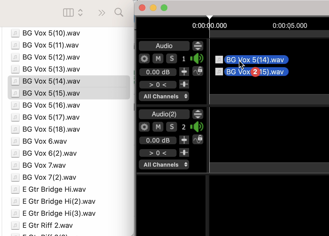Image resolution: width=329 pixels, height=236 pixels.
Task: Click the automation lock icon on Audio(2)
Action: [x=198, y=139]
